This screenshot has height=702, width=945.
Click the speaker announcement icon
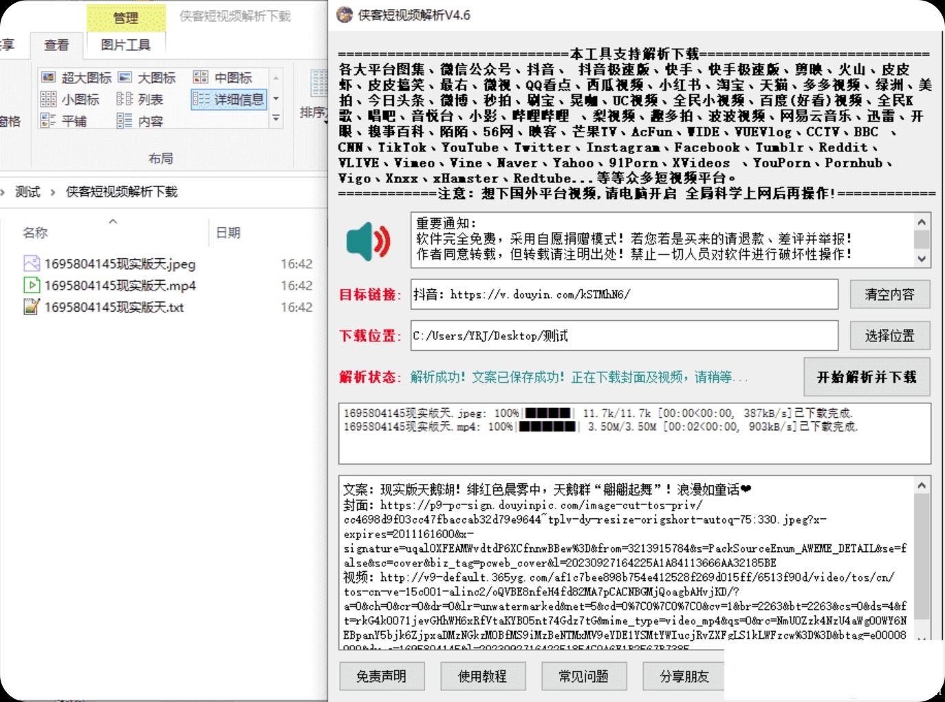(x=368, y=242)
